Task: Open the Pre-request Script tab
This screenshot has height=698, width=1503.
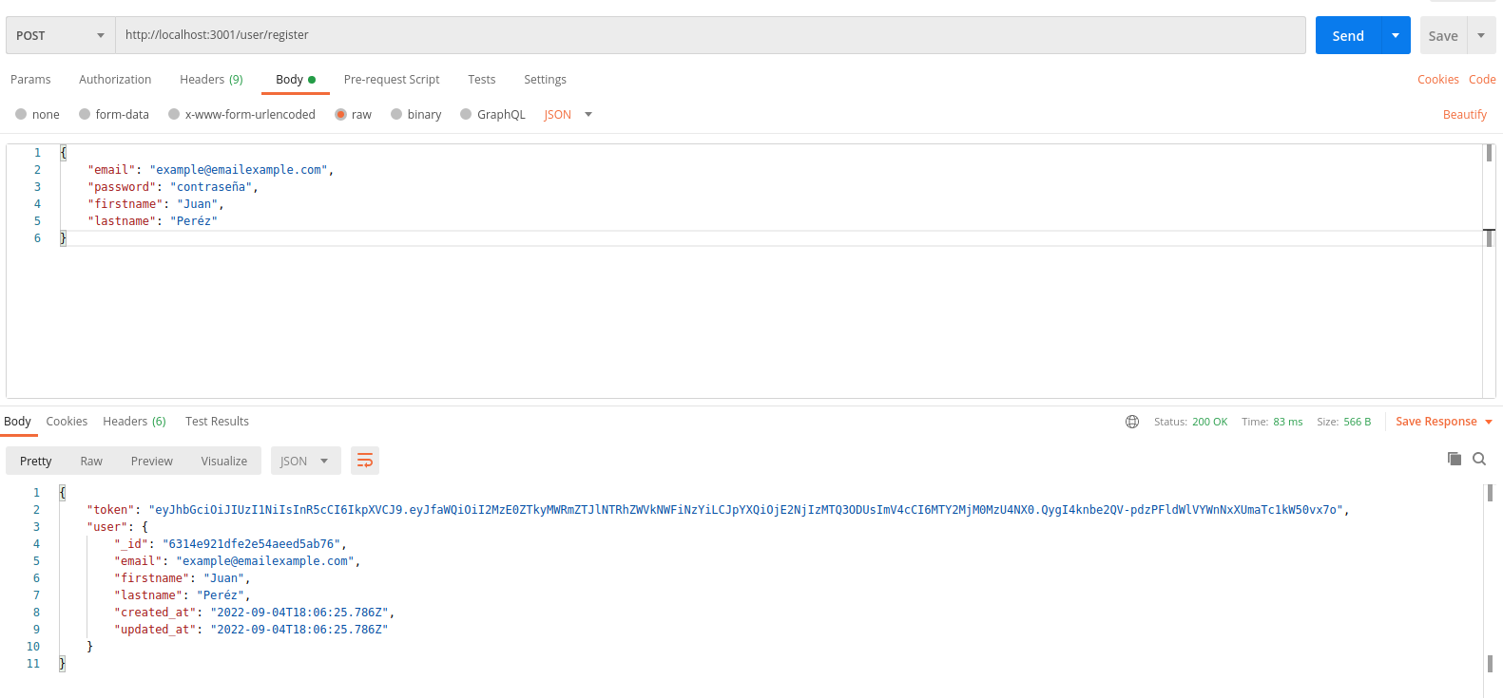Action: coord(392,80)
